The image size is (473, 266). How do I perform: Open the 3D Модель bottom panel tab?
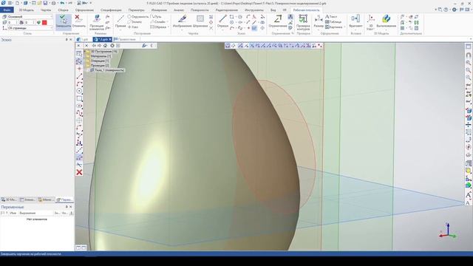pos(9,199)
